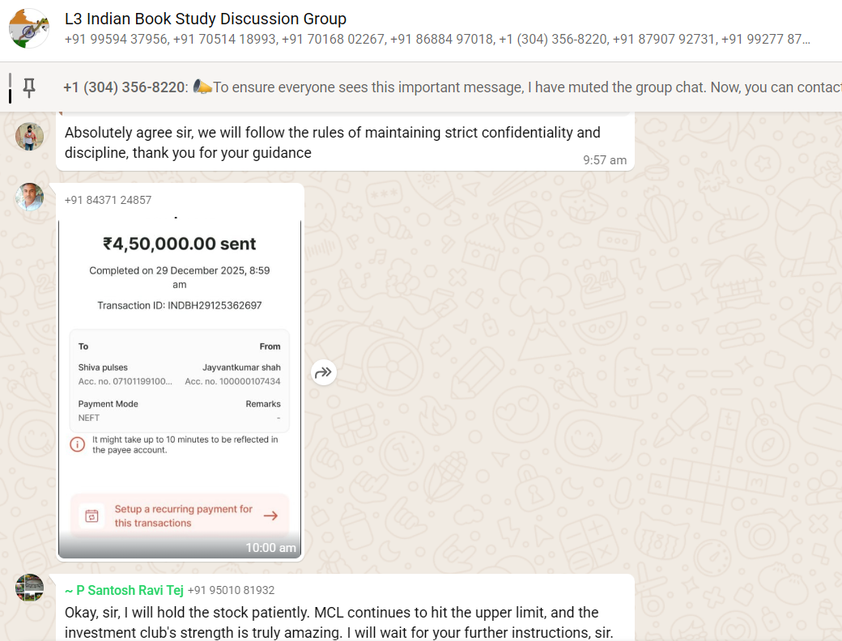Click the pin icon in pinned bar
This screenshot has height=641, width=842.
(30, 87)
